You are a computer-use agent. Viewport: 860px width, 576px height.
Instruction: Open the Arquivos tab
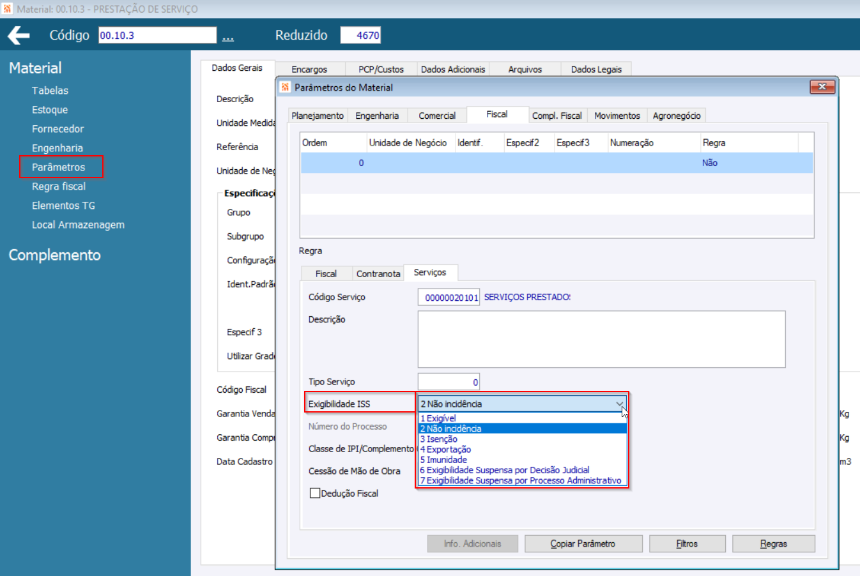pyautogui.click(x=525, y=69)
